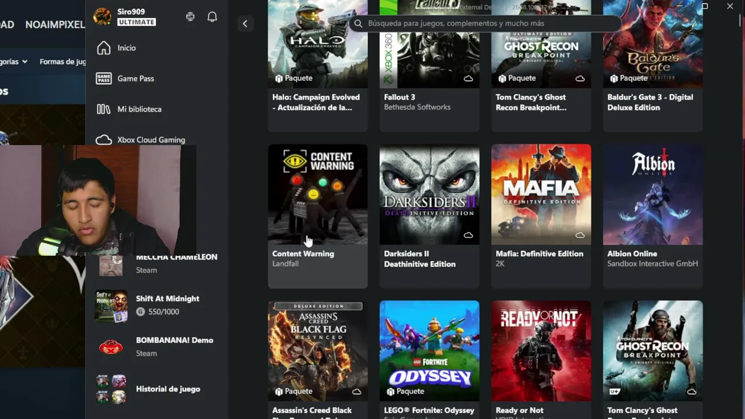The image size is (745, 419).
Task: Open the Mi biblioteca library icon
Action: pyautogui.click(x=104, y=109)
